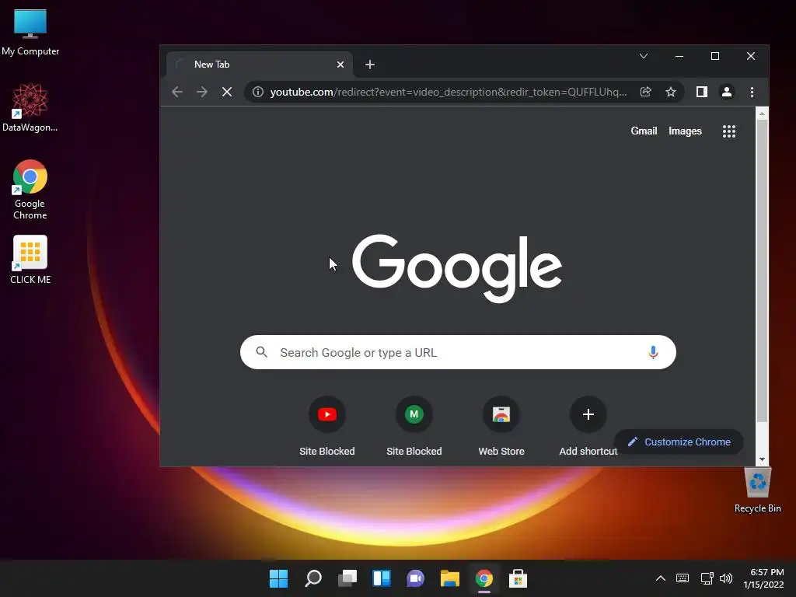Image resolution: width=796 pixels, height=597 pixels.
Task: Start voice search with microphone
Action: point(653,352)
